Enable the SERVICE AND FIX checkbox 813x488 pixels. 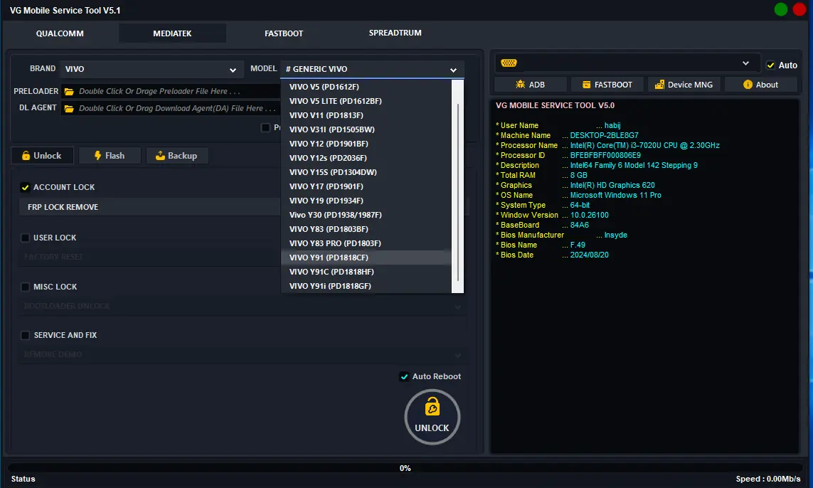tap(25, 335)
